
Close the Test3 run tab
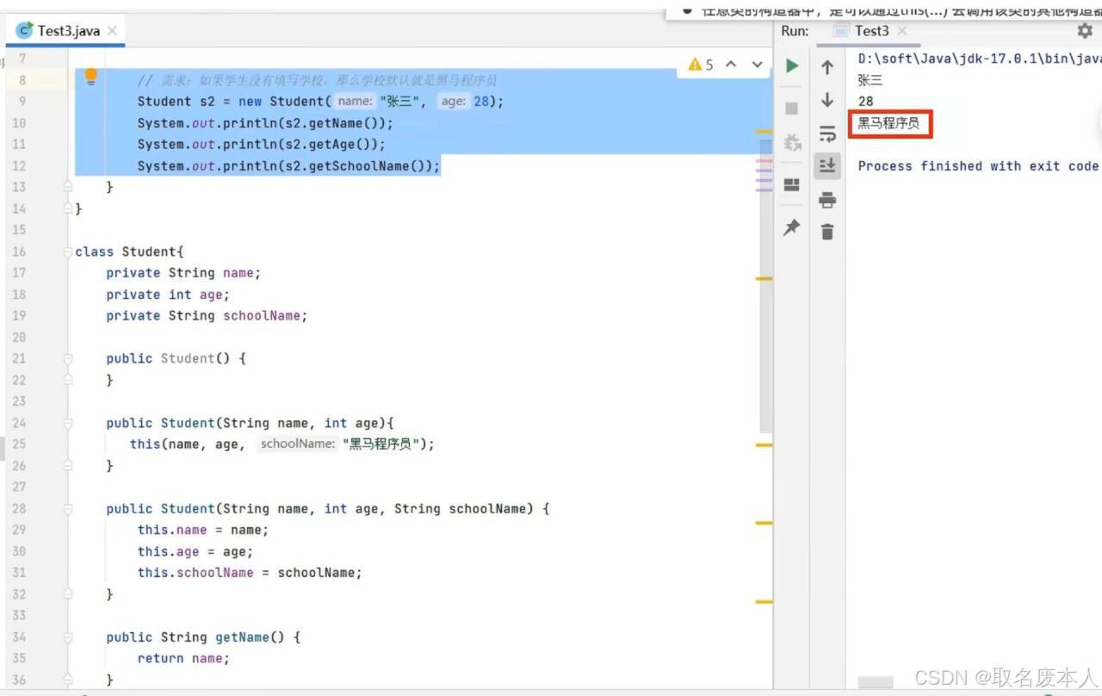click(902, 31)
